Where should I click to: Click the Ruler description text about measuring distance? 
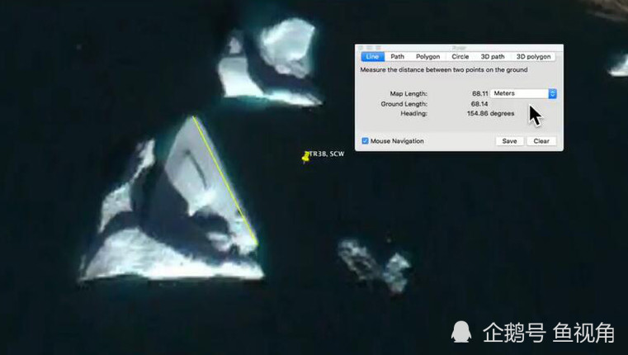[x=443, y=70]
